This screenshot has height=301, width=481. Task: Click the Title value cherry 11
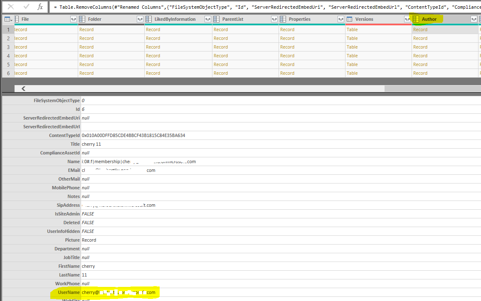point(91,144)
